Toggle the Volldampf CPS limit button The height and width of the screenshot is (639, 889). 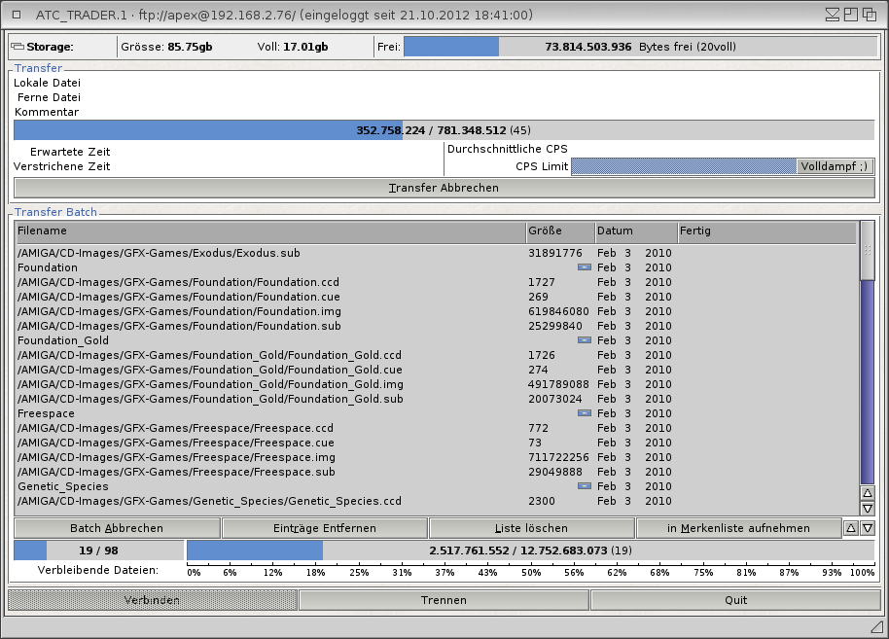tap(835, 166)
